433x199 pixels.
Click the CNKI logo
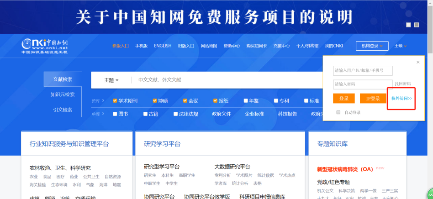coord(45,46)
